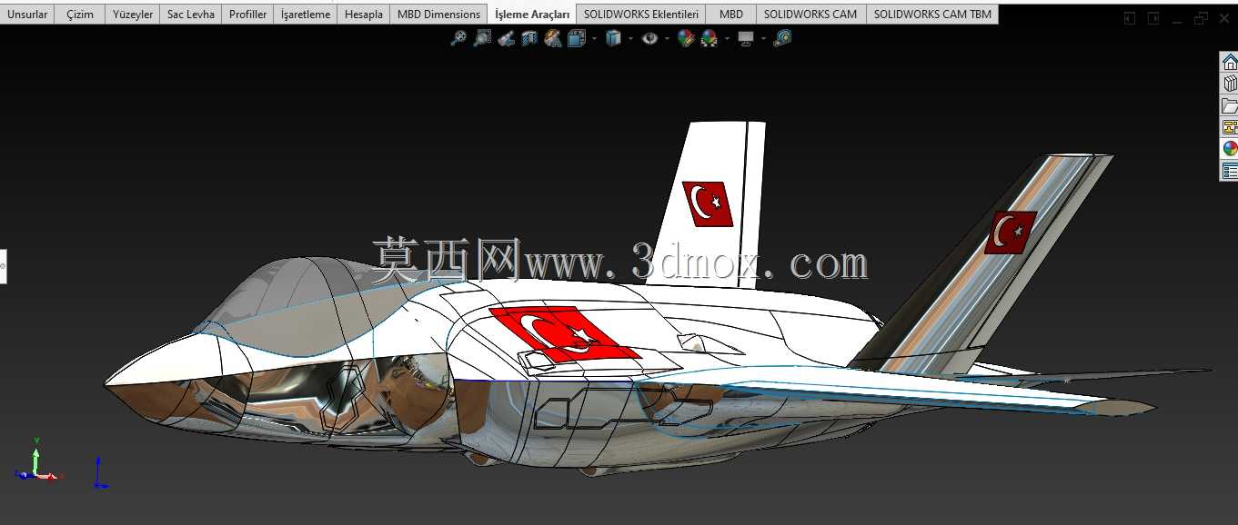Open the Section View tool
1238x525 pixels.
529,38
